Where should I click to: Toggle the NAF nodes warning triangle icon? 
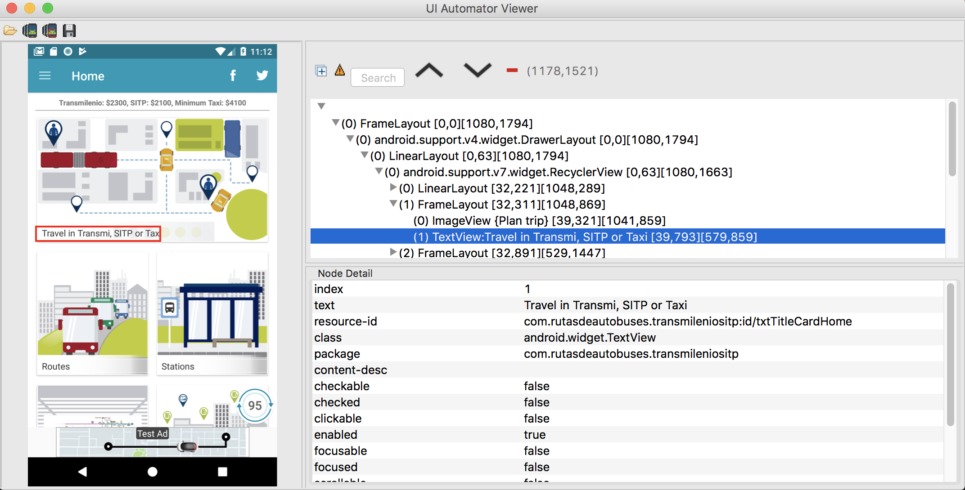tap(340, 70)
